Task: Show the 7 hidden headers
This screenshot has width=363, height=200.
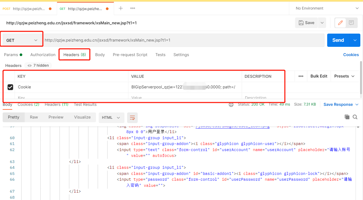Action: [38, 65]
